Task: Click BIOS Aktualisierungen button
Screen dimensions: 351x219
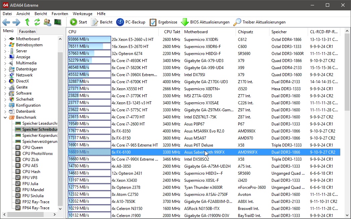Action: [x=205, y=22]
